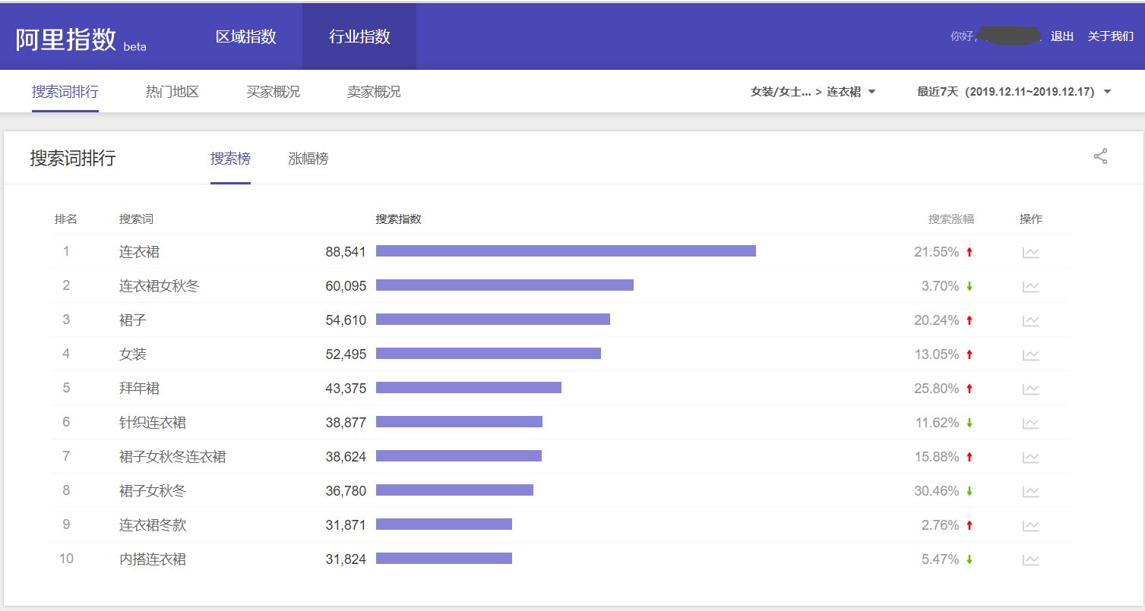Click the trend chart icon for 内搭连衣裙

(x=1030, y=559)
